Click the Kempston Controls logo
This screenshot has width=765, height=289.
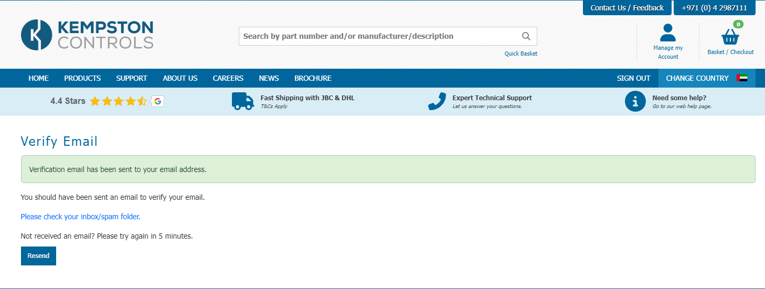coord(87,35)
